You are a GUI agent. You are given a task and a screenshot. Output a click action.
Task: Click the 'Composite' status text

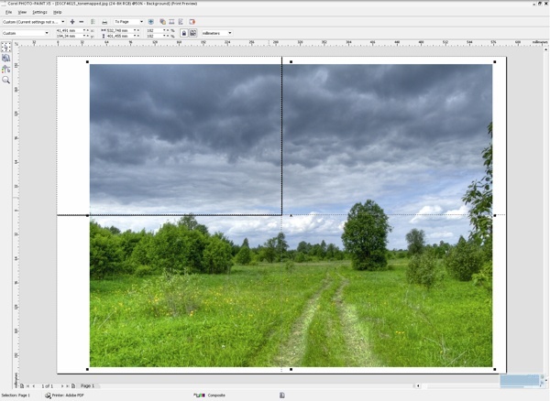pos(216,395)
